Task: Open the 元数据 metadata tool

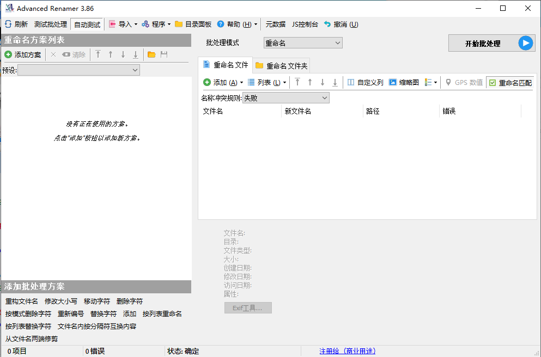Action: click(x=276, y=24)
